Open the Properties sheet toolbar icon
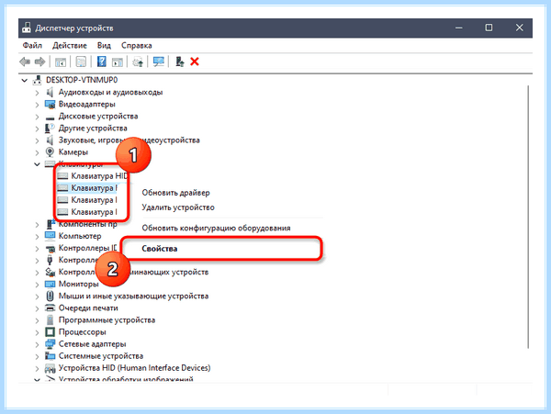Viewport: 551px width, 414px height. click(x=81, y=62)
